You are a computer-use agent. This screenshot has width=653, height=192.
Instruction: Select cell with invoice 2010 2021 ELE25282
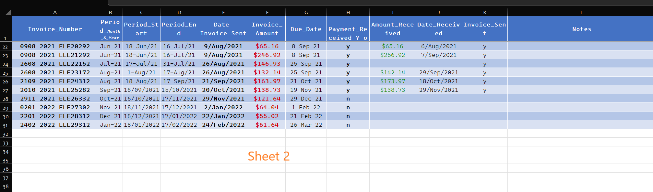pos(55,90)
